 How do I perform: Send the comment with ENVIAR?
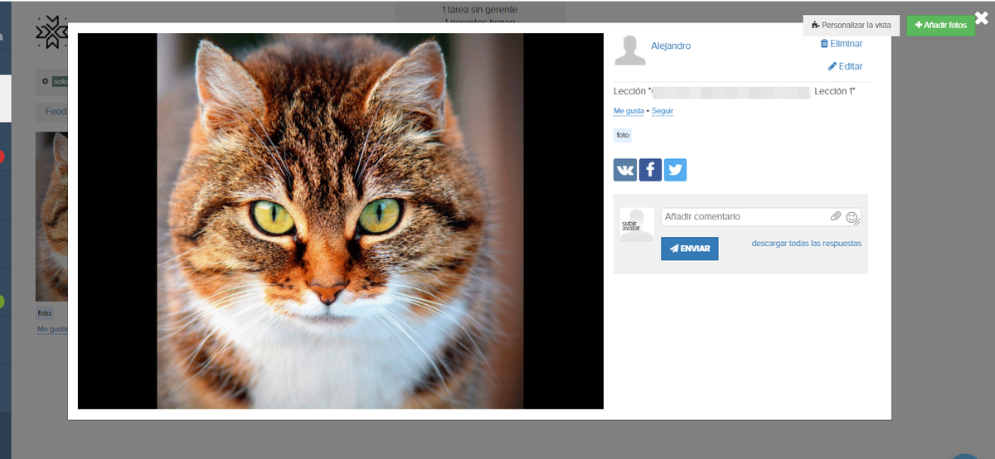[690, 249]
